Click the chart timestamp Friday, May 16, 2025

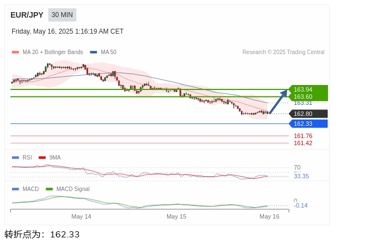point(67,31)
